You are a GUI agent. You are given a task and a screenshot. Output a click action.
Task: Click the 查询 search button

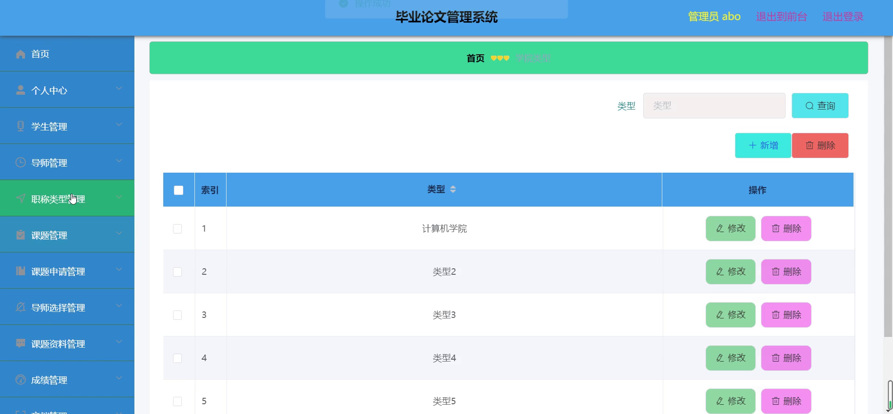(820, 106)
